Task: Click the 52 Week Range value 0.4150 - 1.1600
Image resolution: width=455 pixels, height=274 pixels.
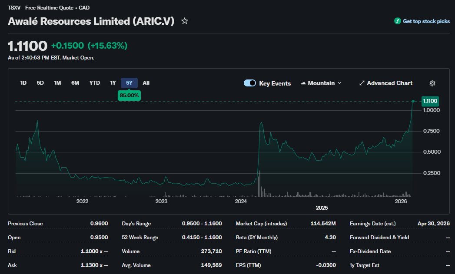Action: (202, 238)
